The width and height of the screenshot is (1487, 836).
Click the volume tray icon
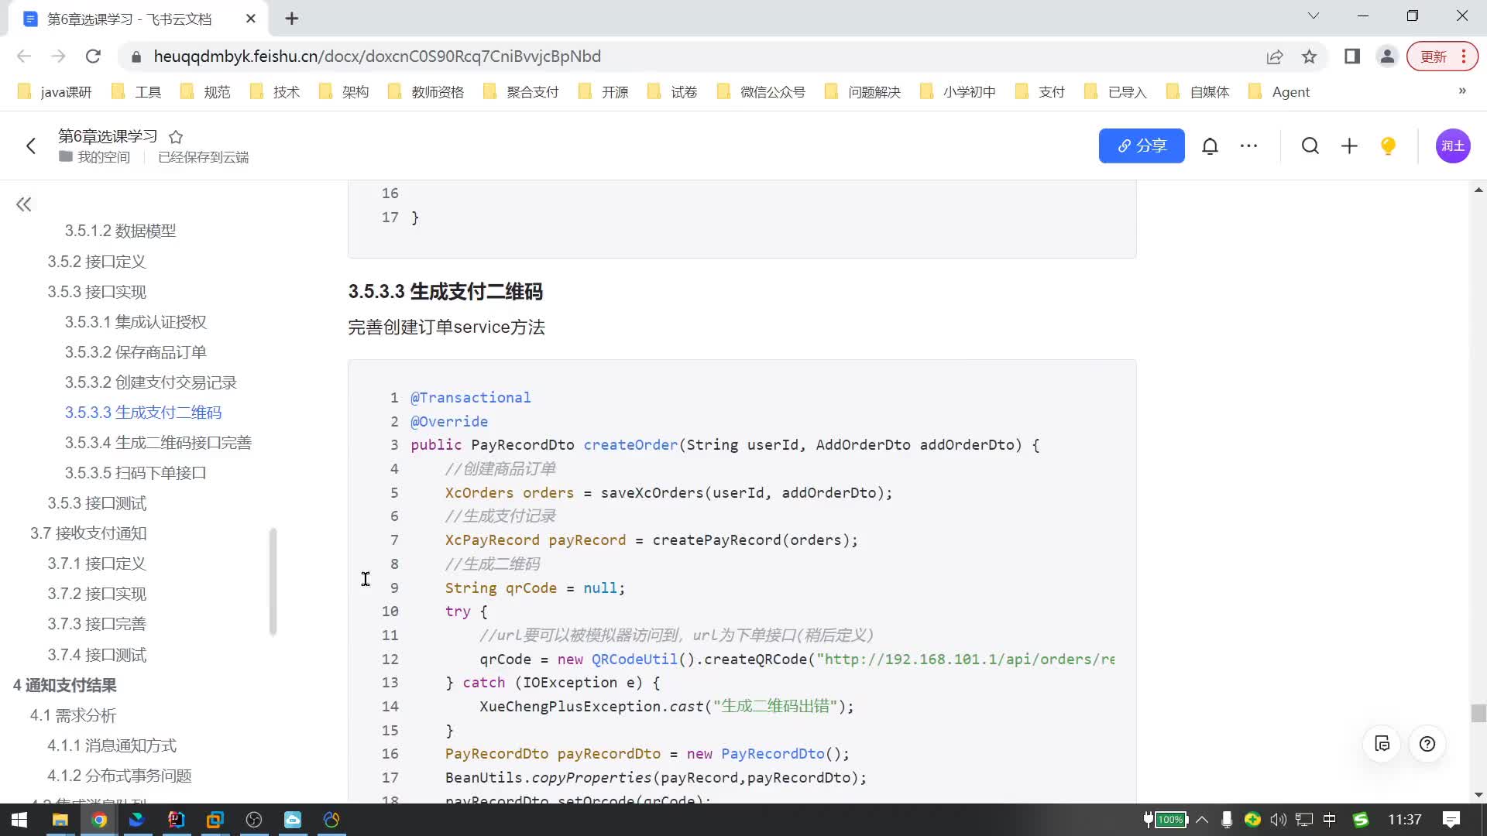coord(1278,820)
